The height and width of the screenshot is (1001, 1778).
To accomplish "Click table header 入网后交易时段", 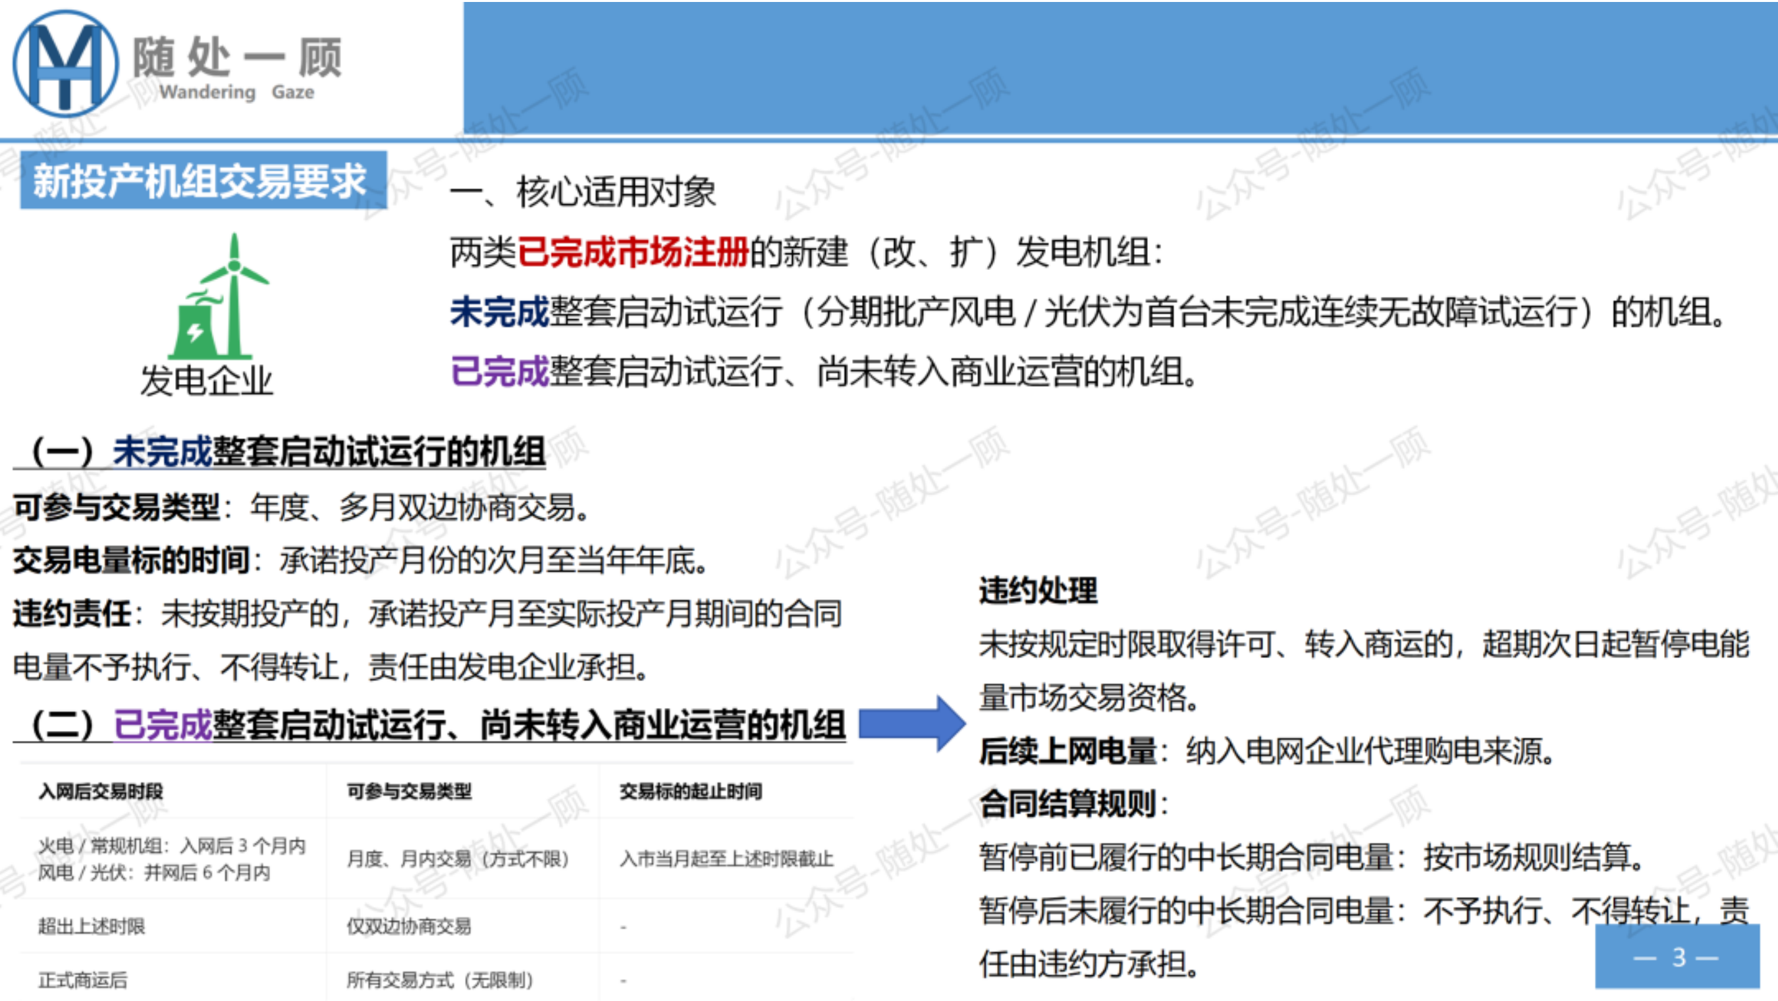I will point(101,791).
